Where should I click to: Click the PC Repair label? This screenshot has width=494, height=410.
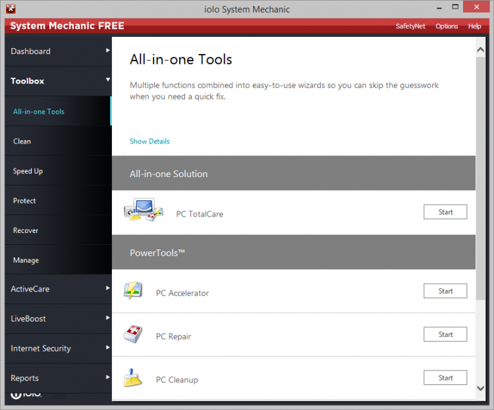pos(173,337)
